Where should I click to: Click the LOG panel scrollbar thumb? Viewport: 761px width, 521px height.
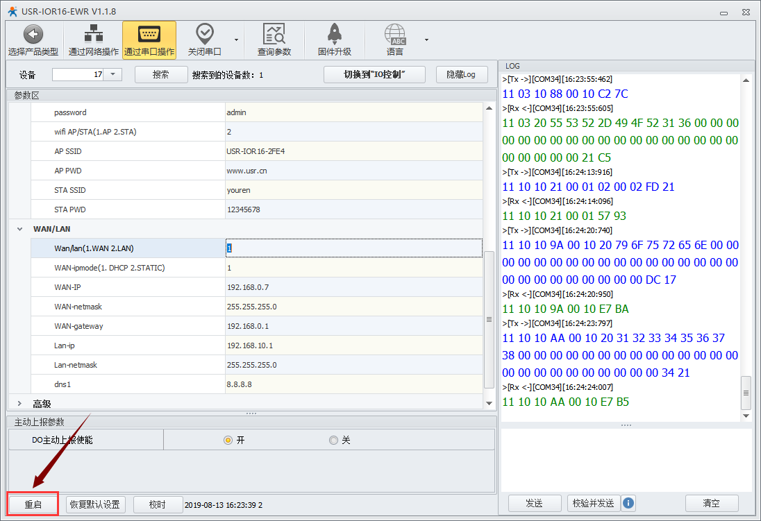coord(746,393)
